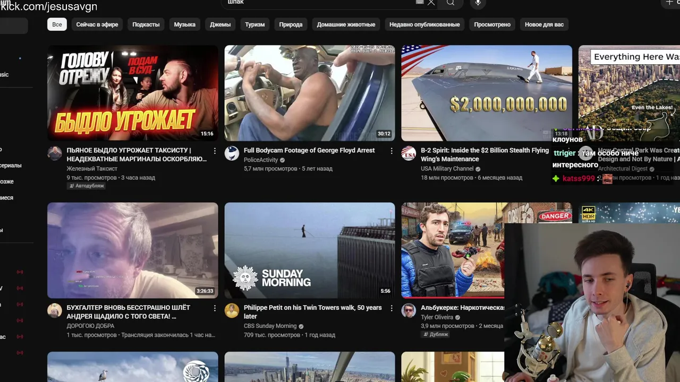This screenshot has width=680, height=382.
Task: Go to USA Military Channel name
Action: tap(447, 169)
